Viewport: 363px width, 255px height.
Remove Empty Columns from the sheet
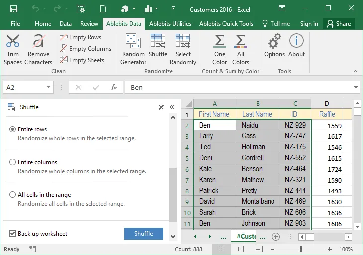(x=86, y=49)
